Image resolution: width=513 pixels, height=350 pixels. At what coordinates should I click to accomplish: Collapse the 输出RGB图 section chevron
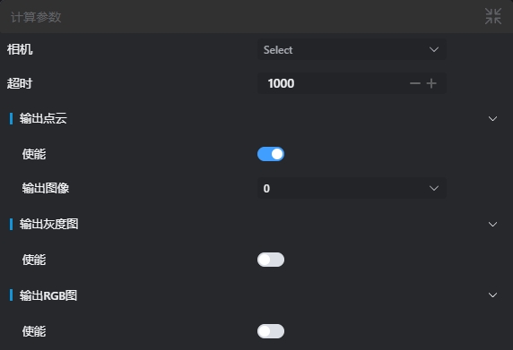[492, 295]
